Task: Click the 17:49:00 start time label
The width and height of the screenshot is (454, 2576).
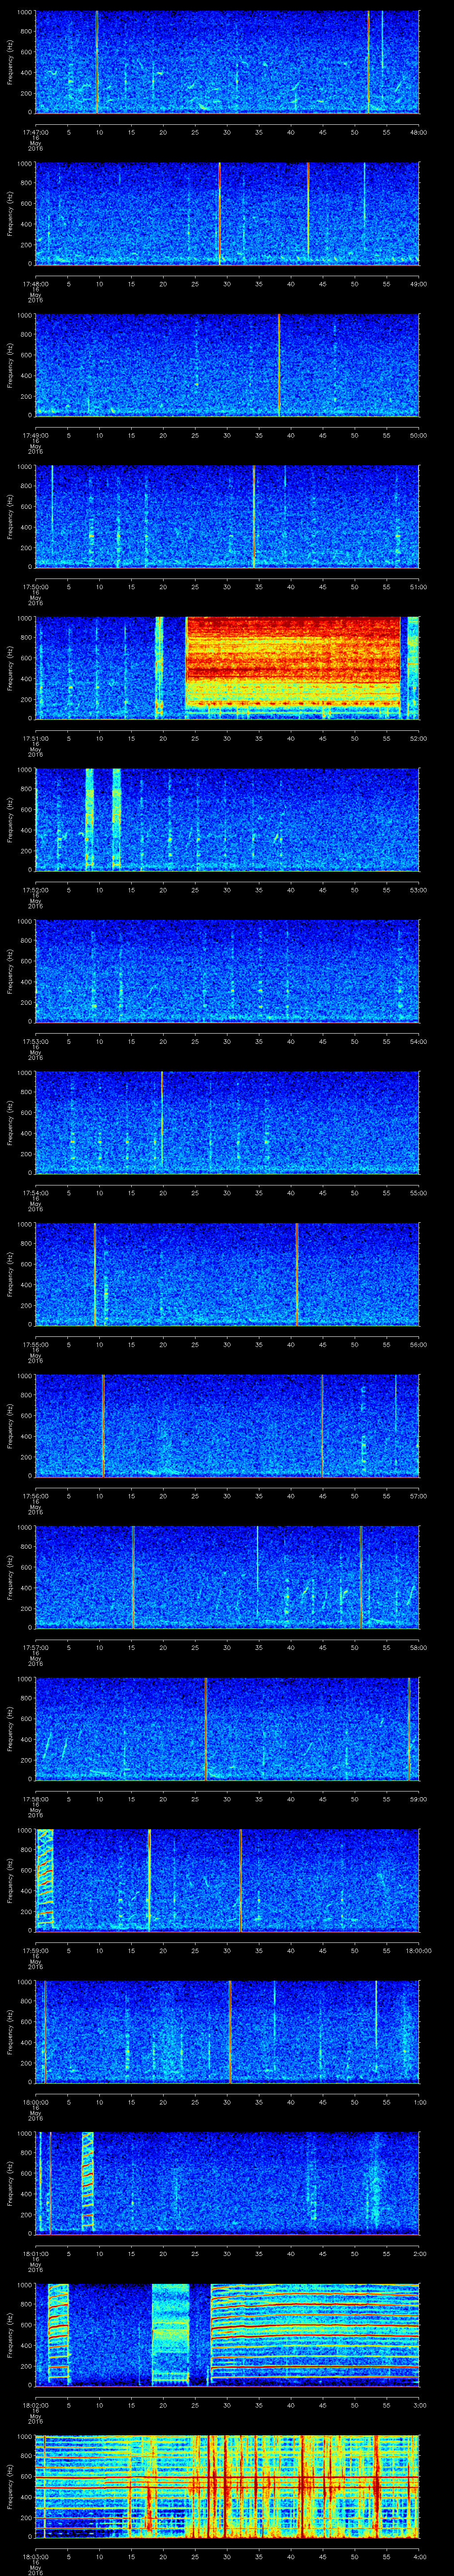Action: click(35, 435)
